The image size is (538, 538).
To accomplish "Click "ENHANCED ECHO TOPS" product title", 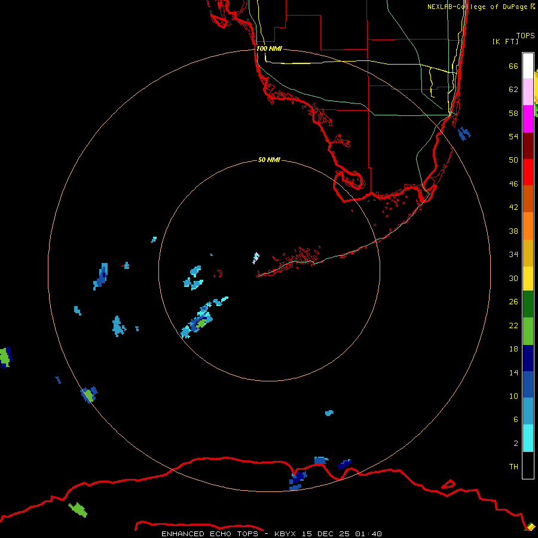I will 210,534.
